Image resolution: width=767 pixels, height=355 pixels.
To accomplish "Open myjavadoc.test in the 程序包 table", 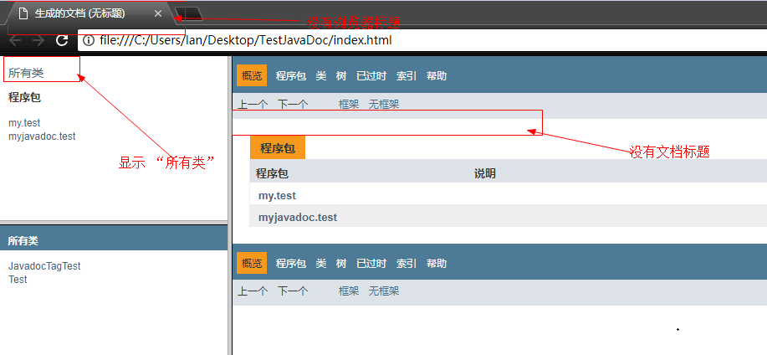I will point(298,217).
